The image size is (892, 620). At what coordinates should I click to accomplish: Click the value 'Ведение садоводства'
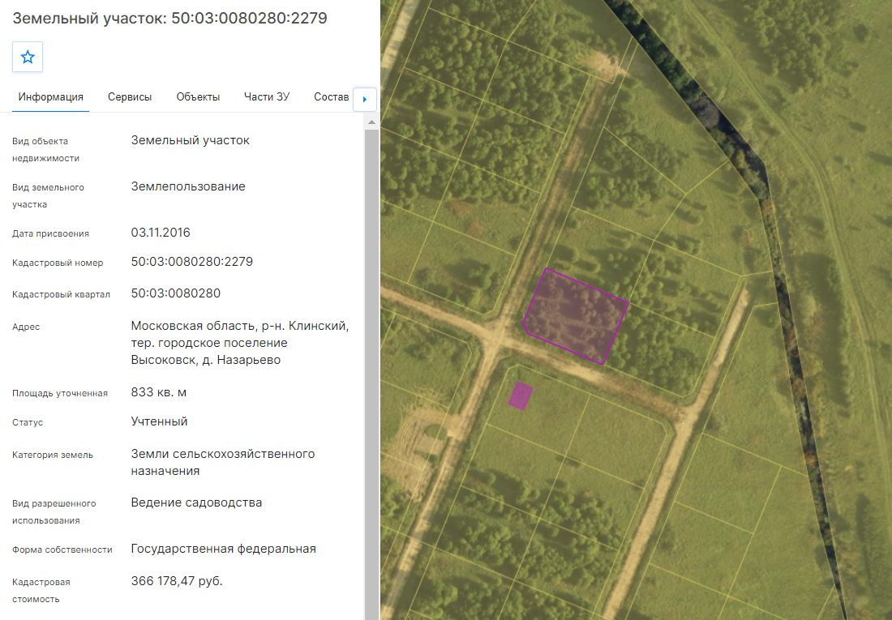tap(196, 502)
